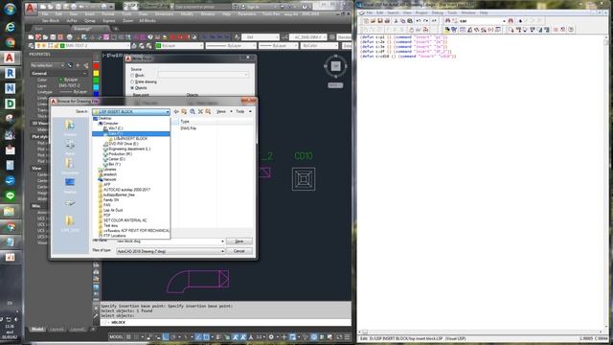Select the Entire drawing radio button

[x=132, y=81]
